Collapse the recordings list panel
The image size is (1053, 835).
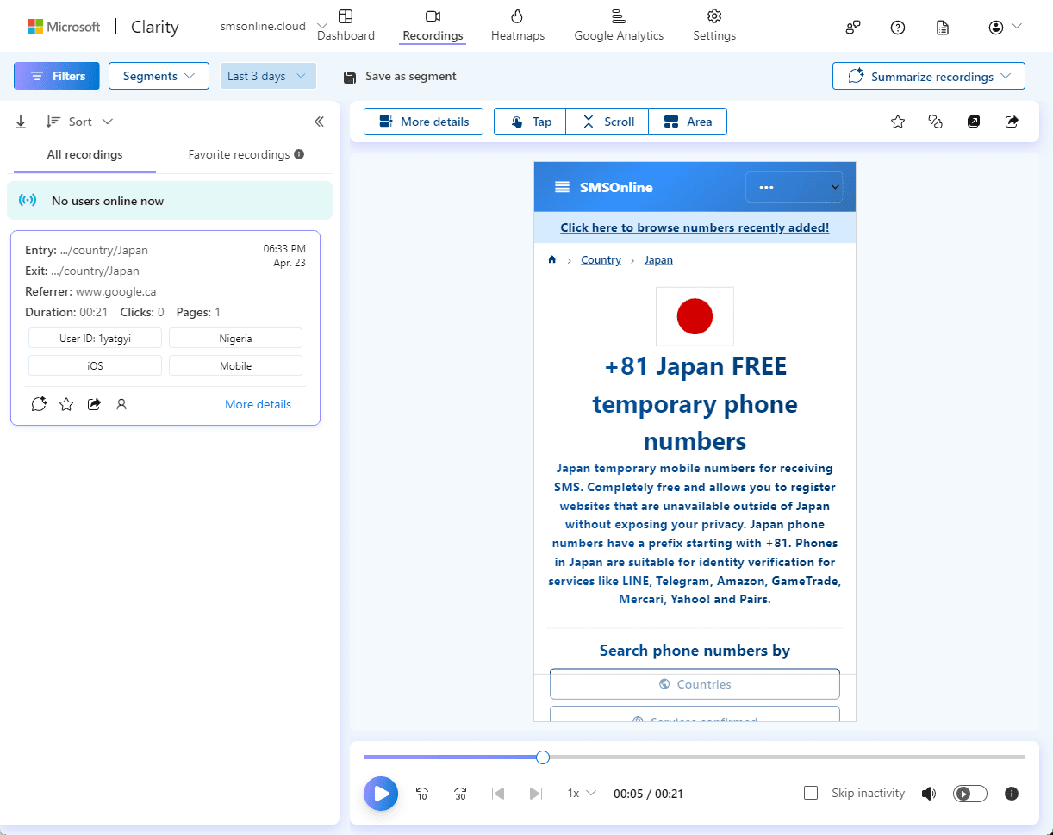319,122
